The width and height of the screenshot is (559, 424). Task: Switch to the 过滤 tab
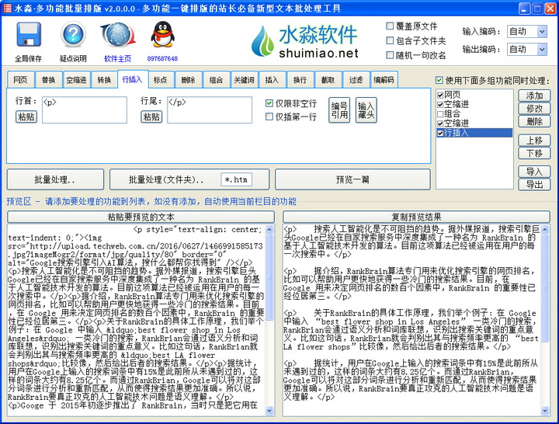(x=356, y=79)
